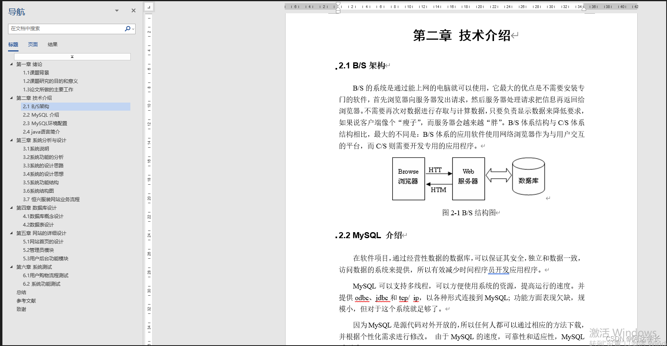Image resolution: width=667 pixels, height=346 pixels.
Task: Go to heading 3.3系统的设计思路
Action: pos(43,166)
